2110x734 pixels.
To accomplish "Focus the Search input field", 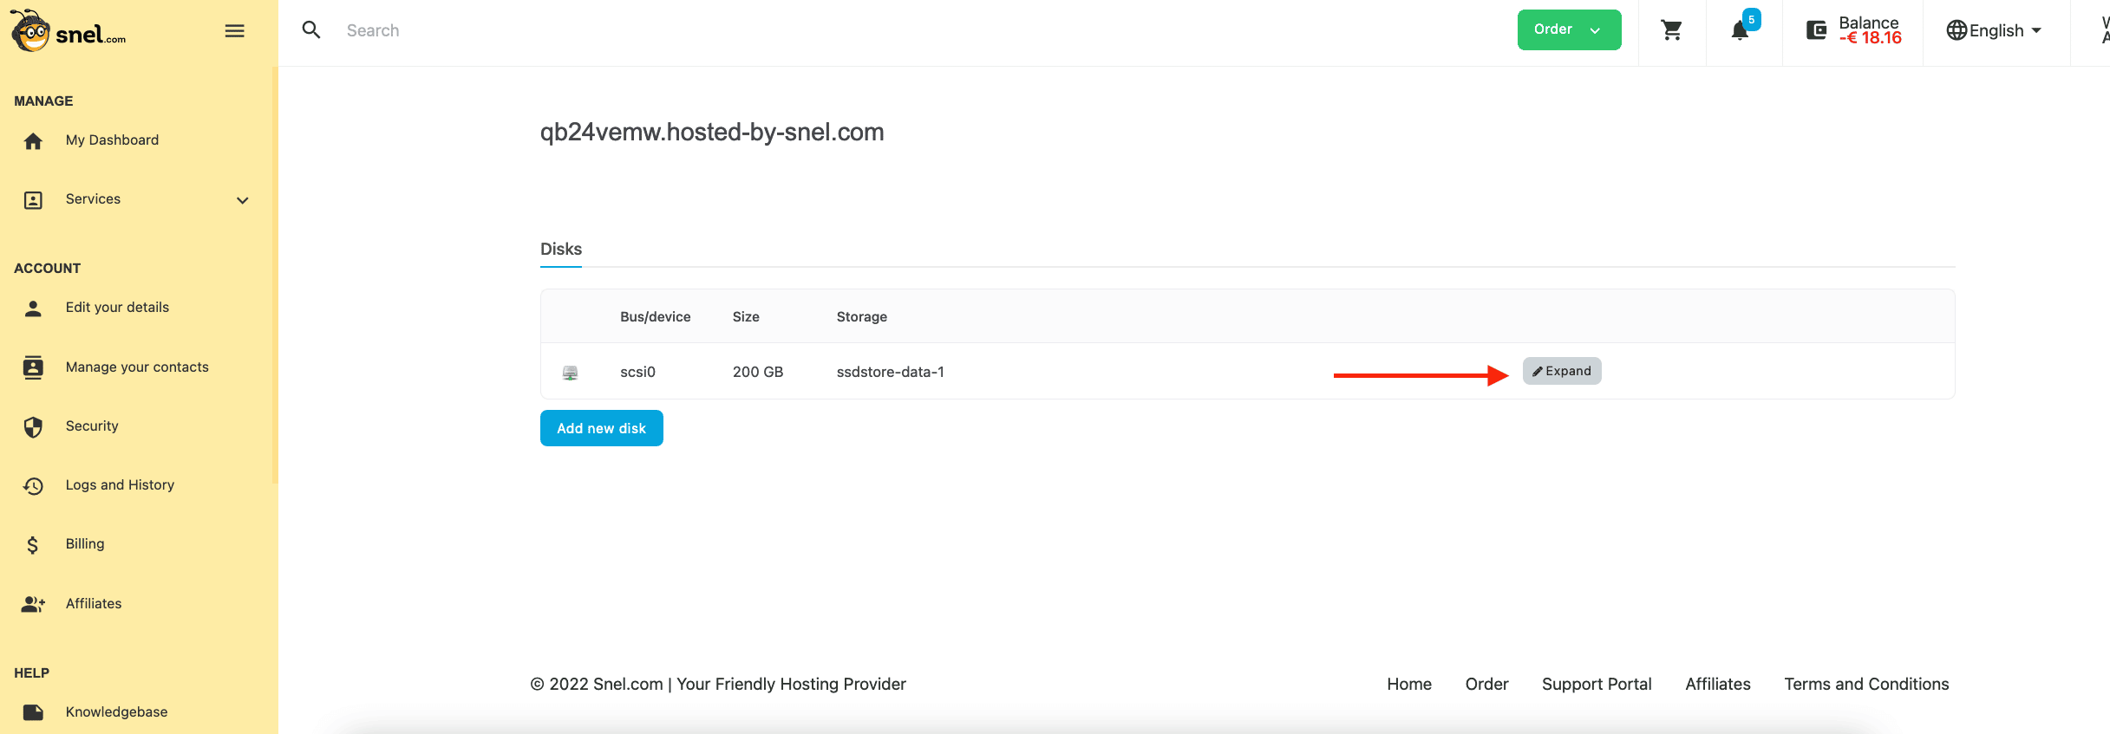I will click(694, 31).
